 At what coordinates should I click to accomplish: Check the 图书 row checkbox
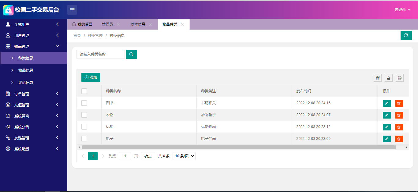click(x=84, y=103)
